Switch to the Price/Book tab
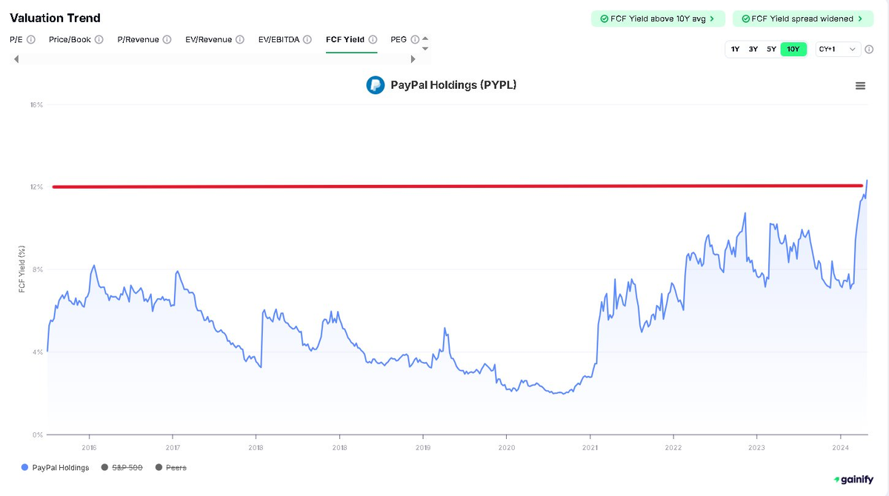Screen dimensions: 889x496 click(70, 40)
